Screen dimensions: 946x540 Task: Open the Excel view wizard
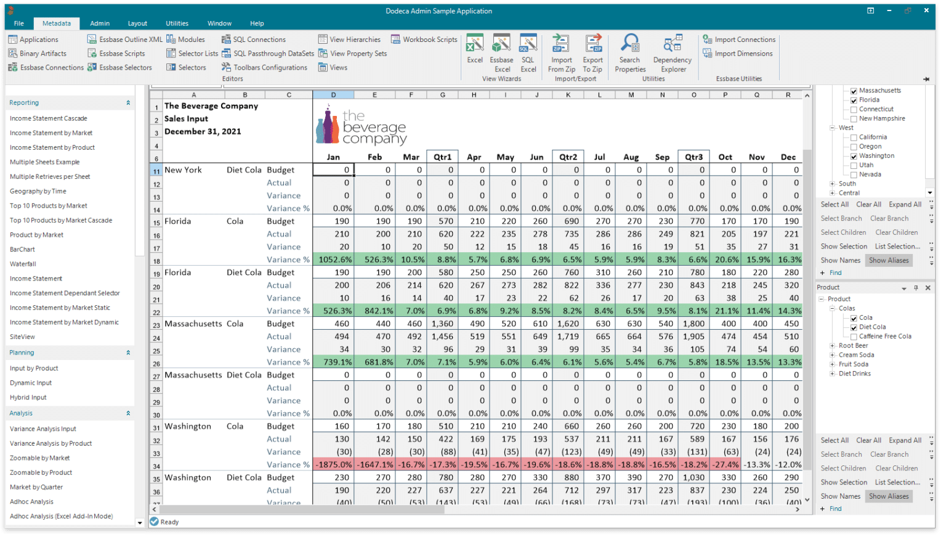coord(474,52)
